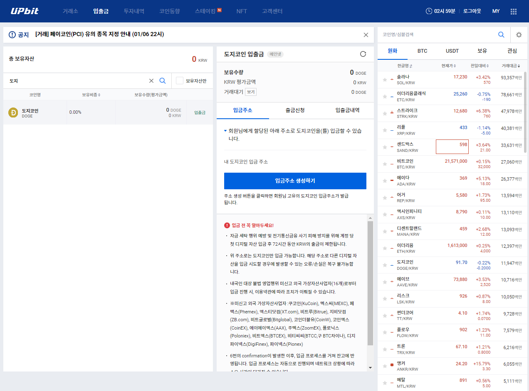This screenshot has height=391, width=529.
Task: Click the 로그아웃 link
Action: tap(472, 11)
